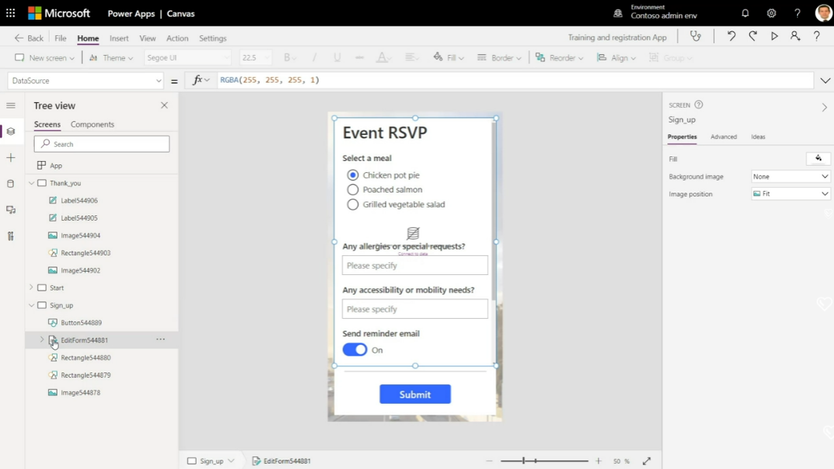
Task: Open the hamburger menu in left rail
Action: pyautogui.click(x=11, y=105)
